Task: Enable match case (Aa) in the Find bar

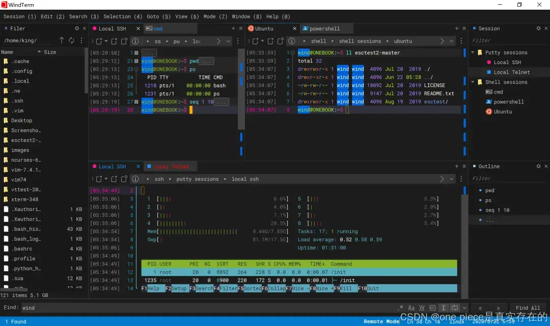Action: point(411,308)
